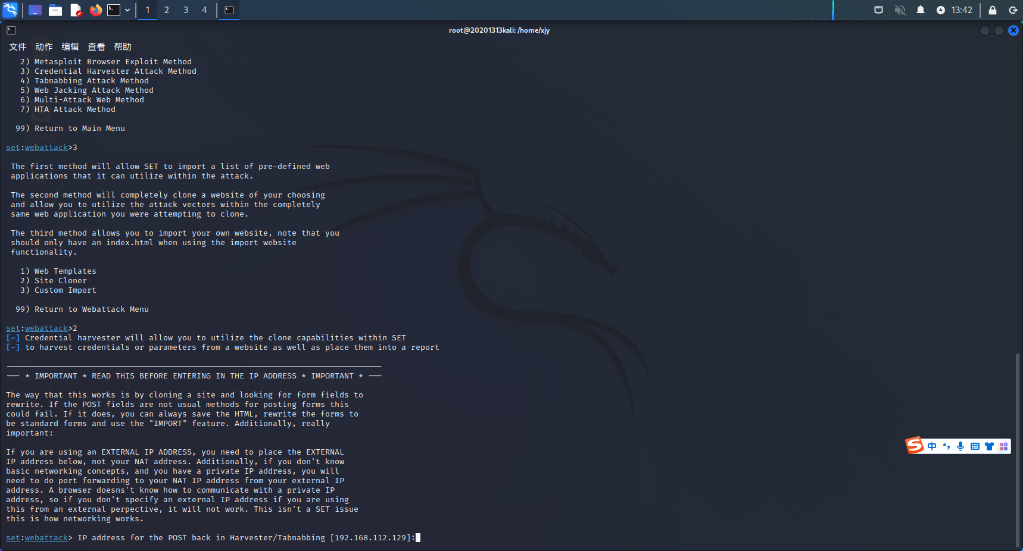
Task: Open the soft keyboard icon
Action: point(975,446)
